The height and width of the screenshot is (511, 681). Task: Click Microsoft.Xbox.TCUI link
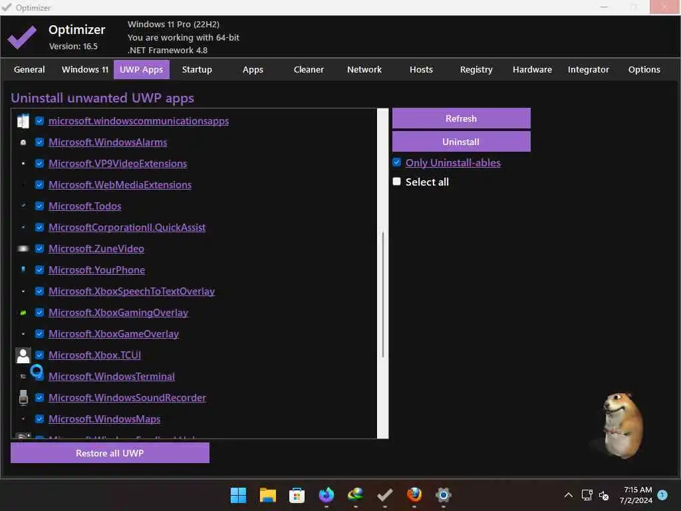pos(94,355)
